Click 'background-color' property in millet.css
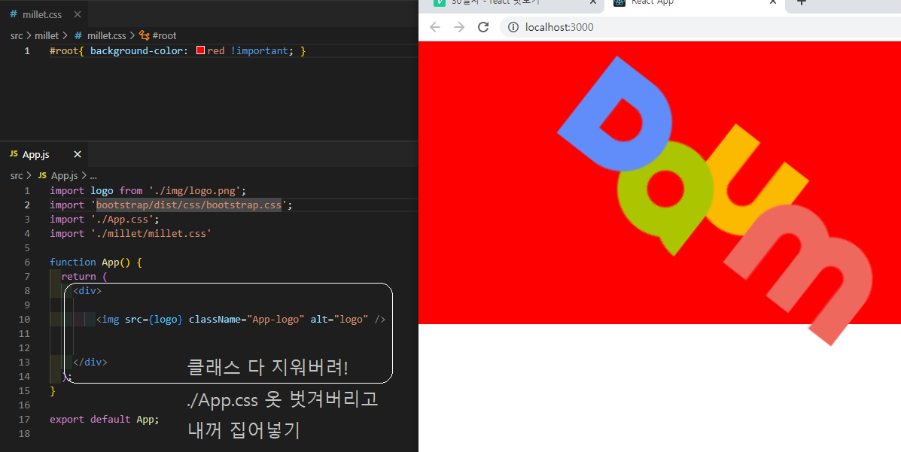Screen dimensions: 901x452 [x=136, y=51]
